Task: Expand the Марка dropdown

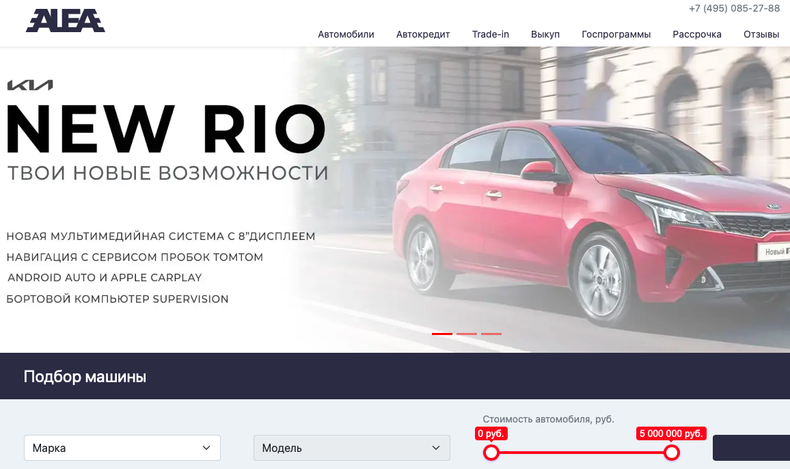Action: pyautogui.click(x=122, y=448)
